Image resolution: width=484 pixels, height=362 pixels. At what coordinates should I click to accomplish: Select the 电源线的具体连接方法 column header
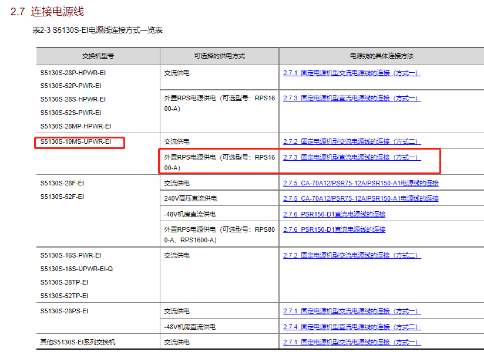tap(382, 56)
